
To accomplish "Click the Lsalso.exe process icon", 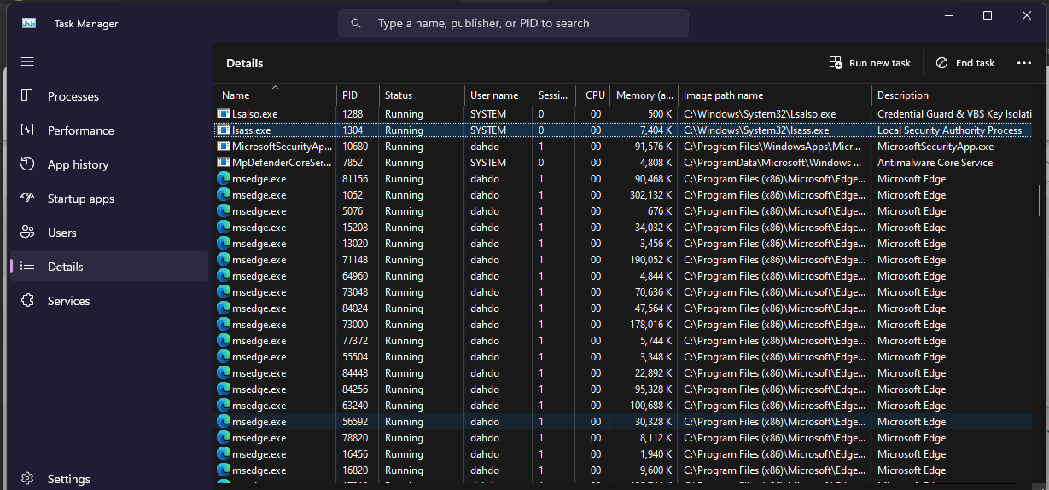I will 224,114.
